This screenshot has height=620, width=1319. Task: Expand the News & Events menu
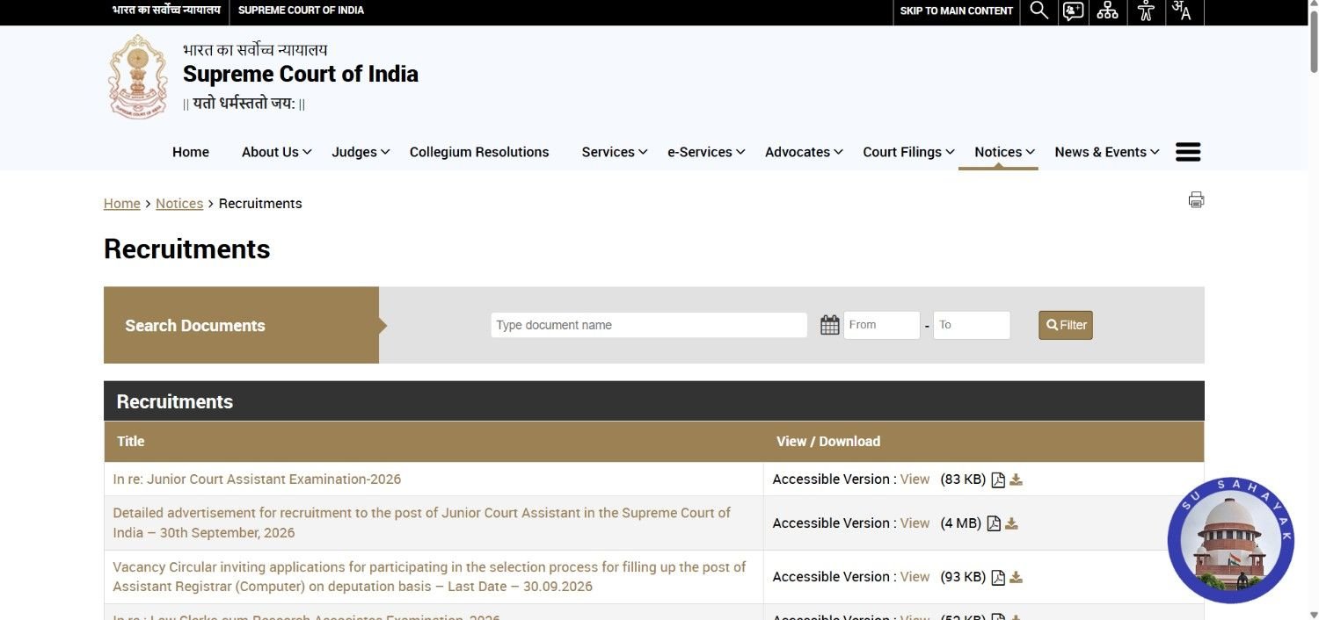[1107, 152]
